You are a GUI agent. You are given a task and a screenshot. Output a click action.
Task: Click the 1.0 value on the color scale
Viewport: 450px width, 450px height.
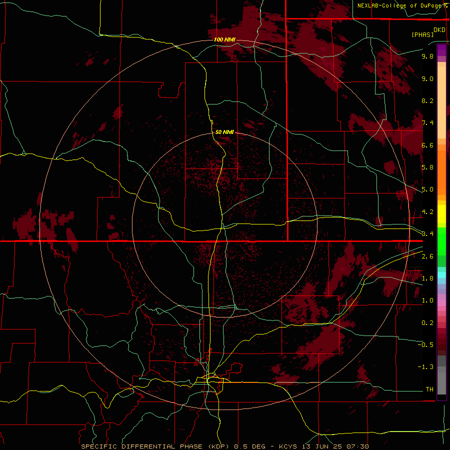[427, 300]
